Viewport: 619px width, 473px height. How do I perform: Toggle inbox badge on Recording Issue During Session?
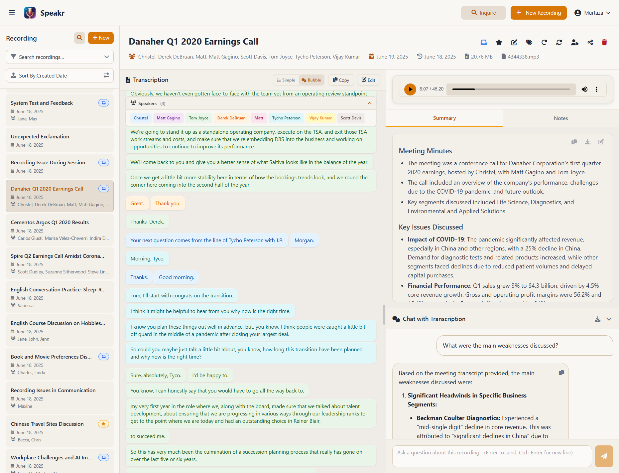104,162
